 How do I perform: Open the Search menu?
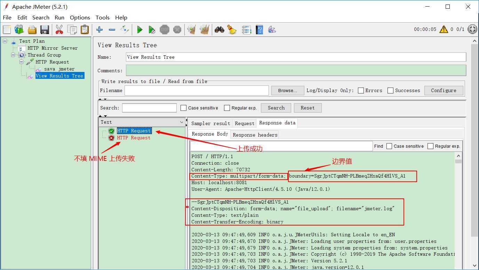click(x=41, y=17)
